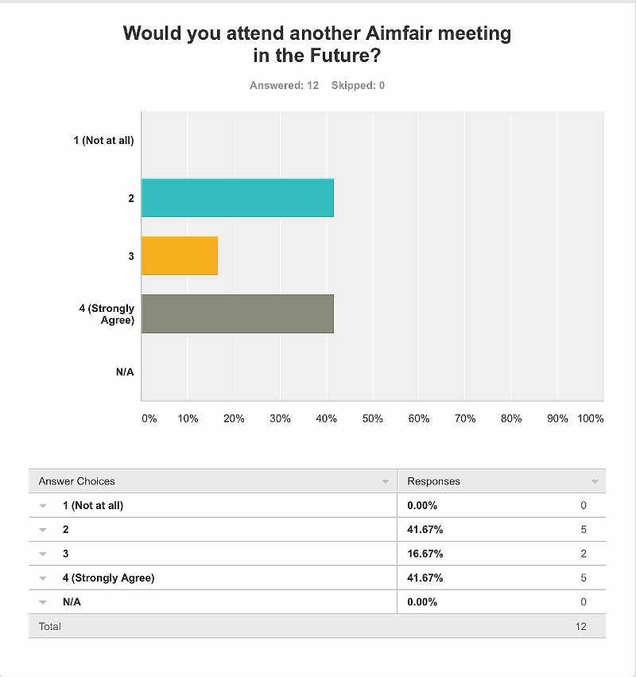
Task: Select the '4 (Strongly Agree)' table row label
Action: [x=108, y=578]
